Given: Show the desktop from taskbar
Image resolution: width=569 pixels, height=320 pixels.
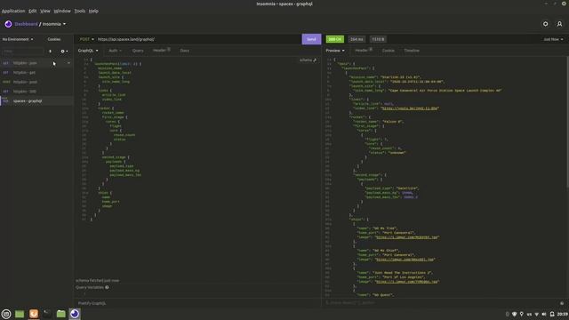Looking at the screenshot, I should [x=20, y=314].
